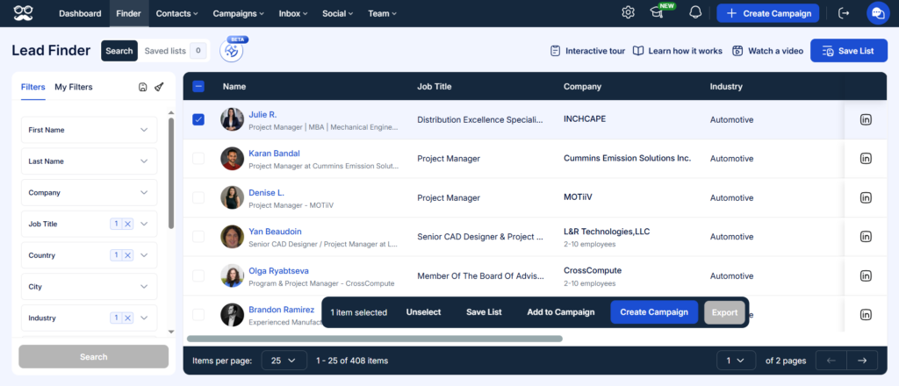The height and width of the screenshot is (386, 899).
Task: Click Julie R. profile photo
Action: click(x=232, y=119)
